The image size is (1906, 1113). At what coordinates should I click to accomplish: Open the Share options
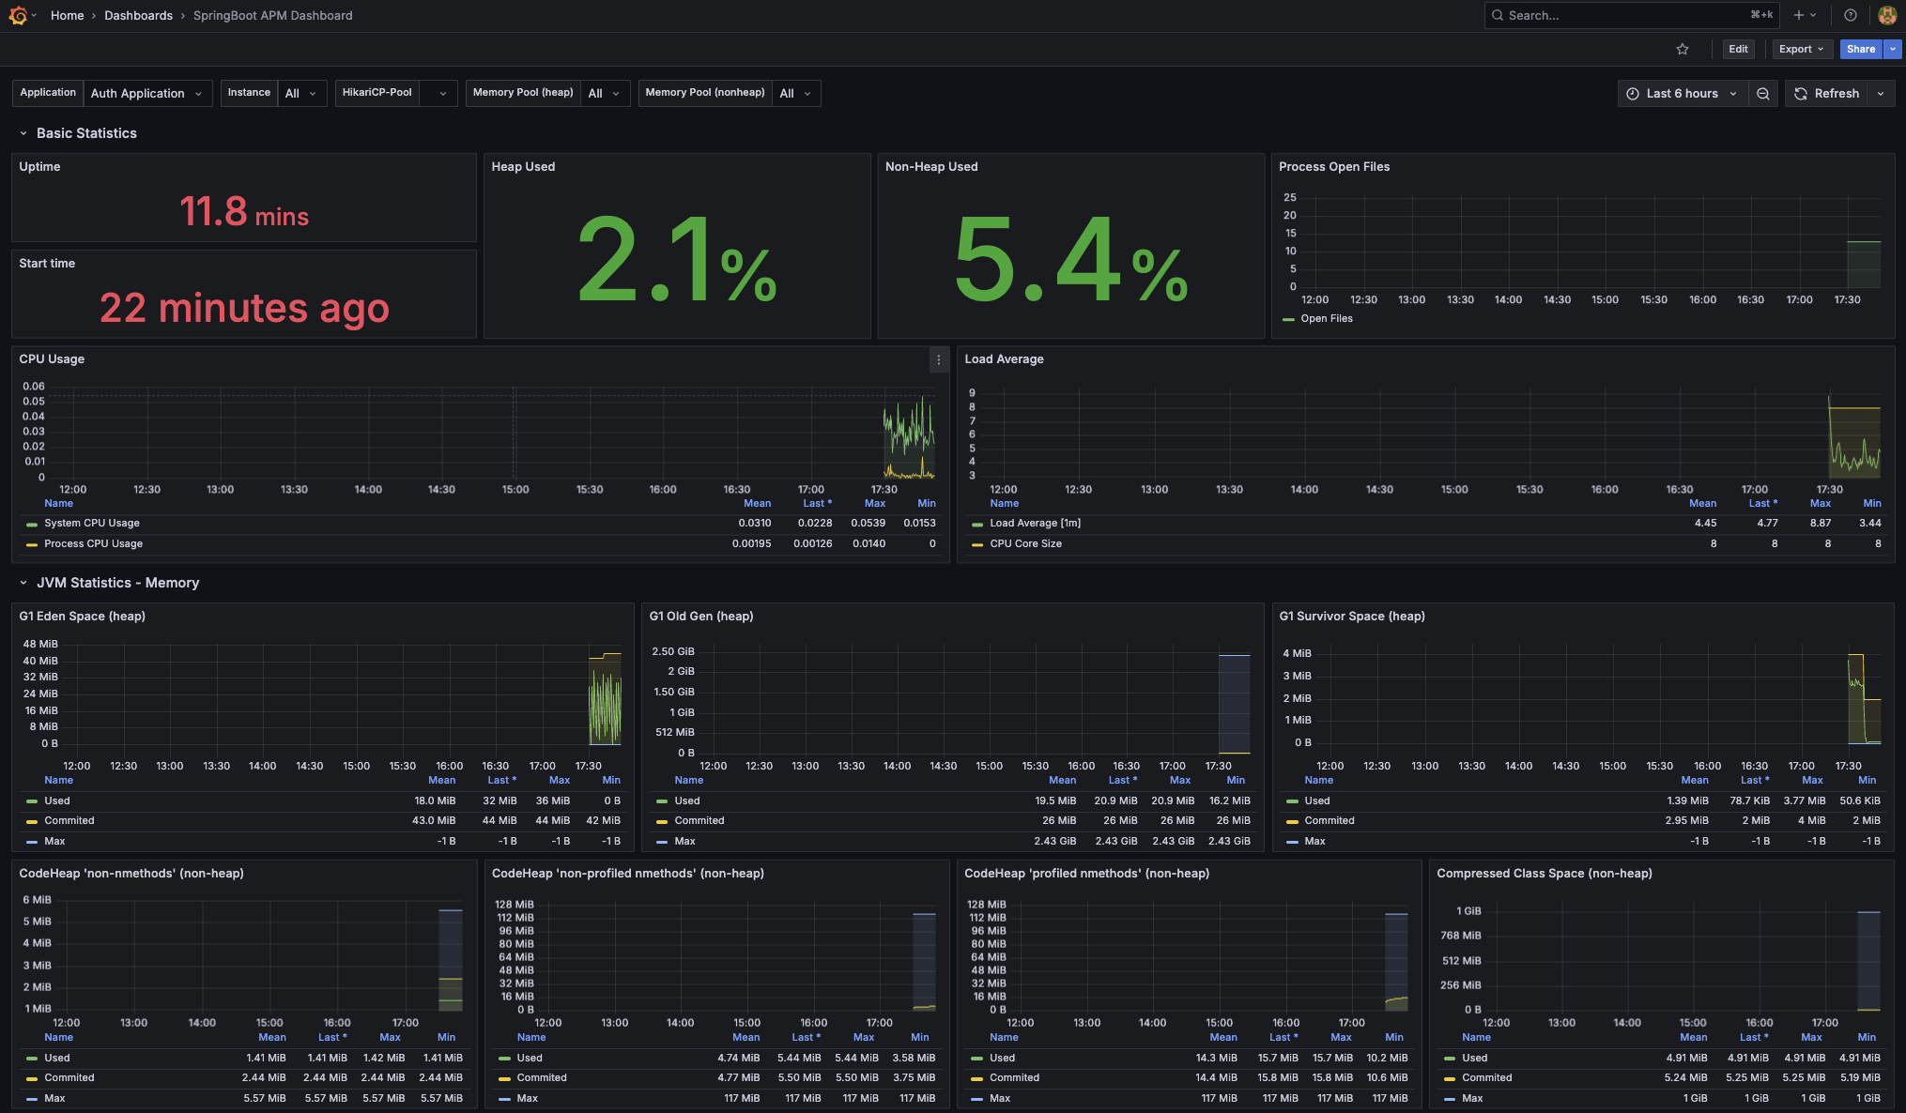(1860, 49)
